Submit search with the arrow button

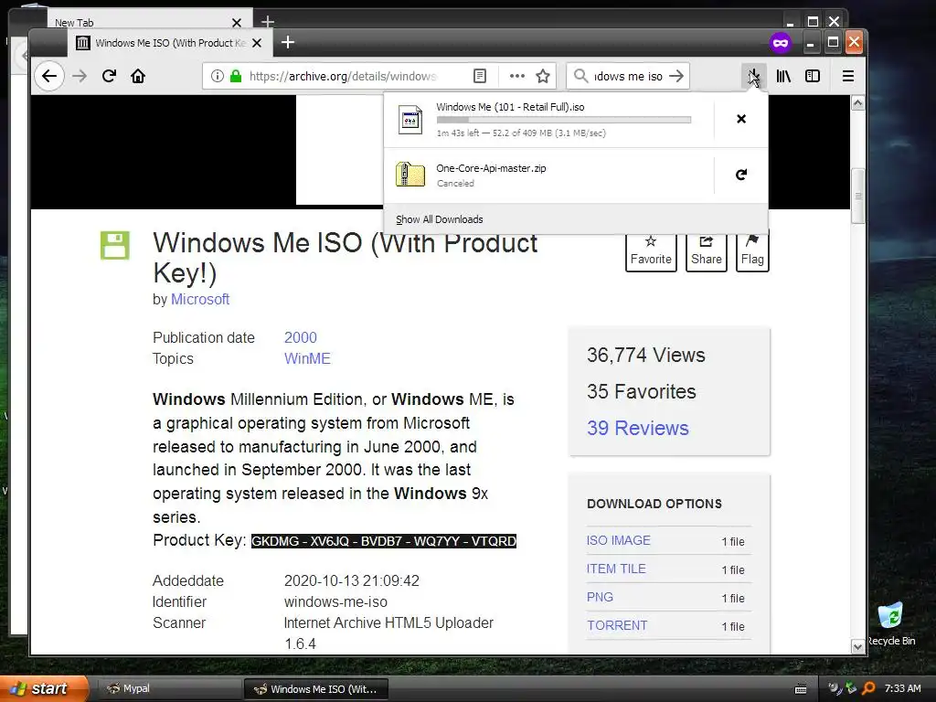point(676,76)
